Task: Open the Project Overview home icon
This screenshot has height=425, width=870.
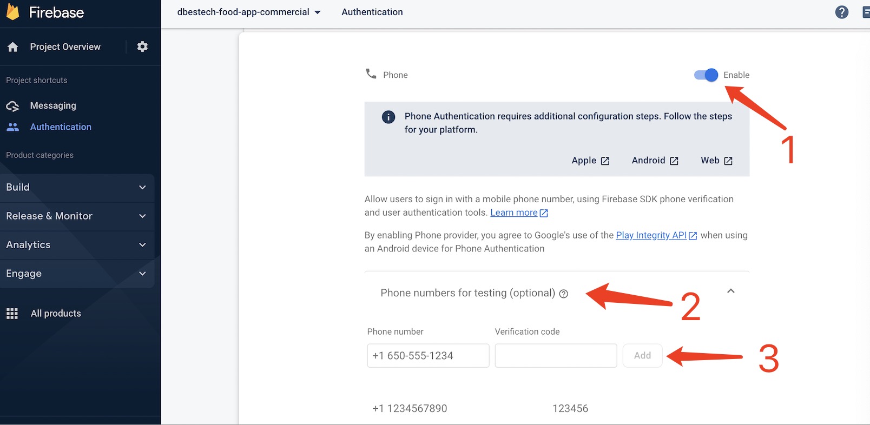Action: [x=13, y=47]
